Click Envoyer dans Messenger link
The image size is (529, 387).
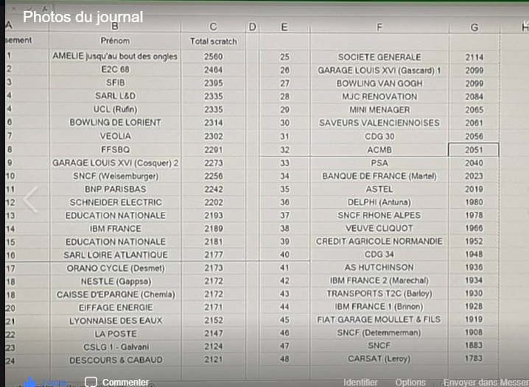click(486, 383)
